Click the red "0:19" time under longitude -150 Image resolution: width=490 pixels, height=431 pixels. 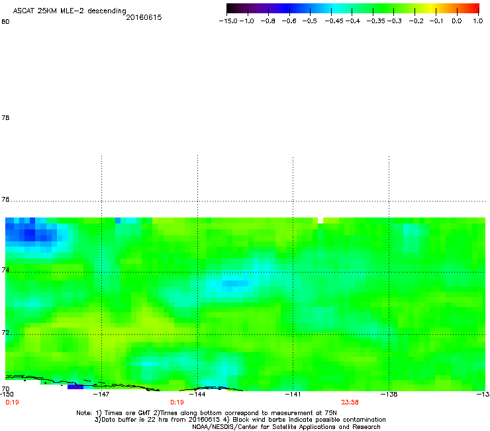pyautogui.click(x=12, y=402)
